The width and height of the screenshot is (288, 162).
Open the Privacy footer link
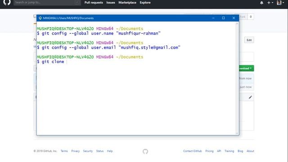(75, 151)
